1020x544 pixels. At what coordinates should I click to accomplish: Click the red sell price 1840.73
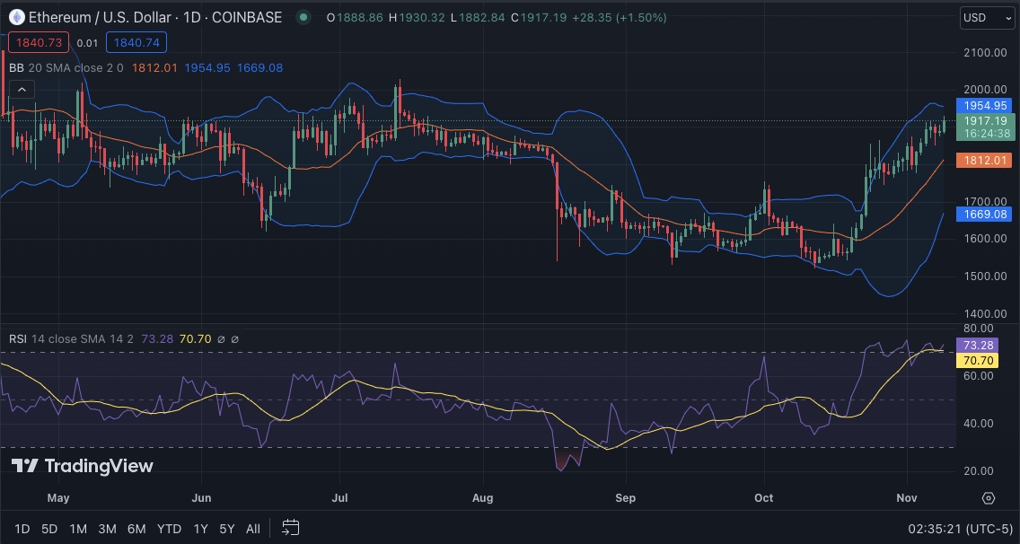click(x=37, y=42)
